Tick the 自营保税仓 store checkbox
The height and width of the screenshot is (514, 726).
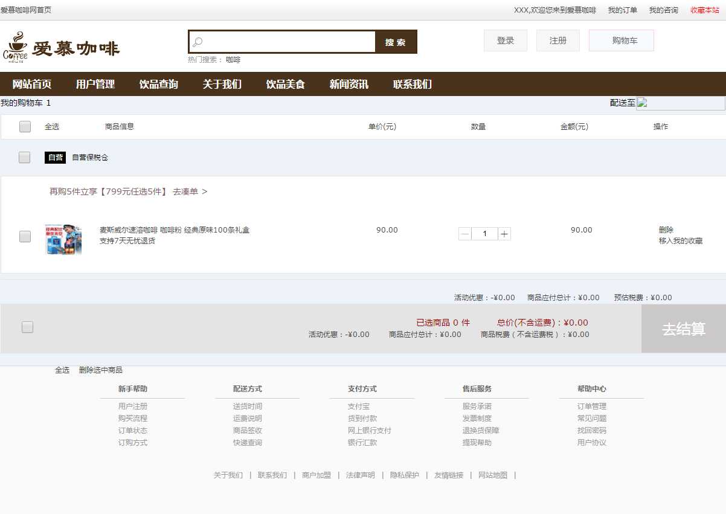coord(24,158)
